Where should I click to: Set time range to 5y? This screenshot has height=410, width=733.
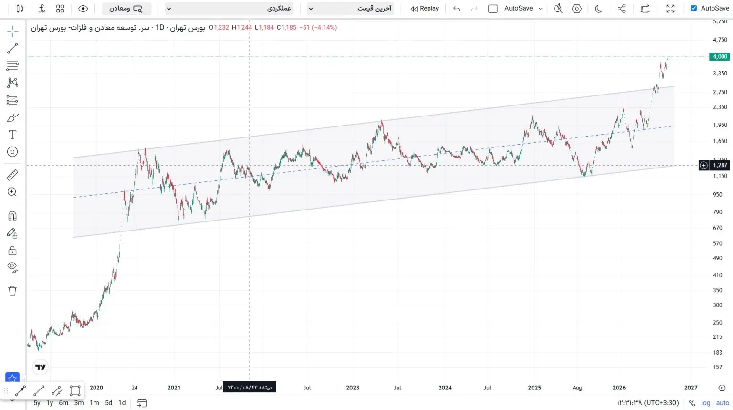(37, 403)
